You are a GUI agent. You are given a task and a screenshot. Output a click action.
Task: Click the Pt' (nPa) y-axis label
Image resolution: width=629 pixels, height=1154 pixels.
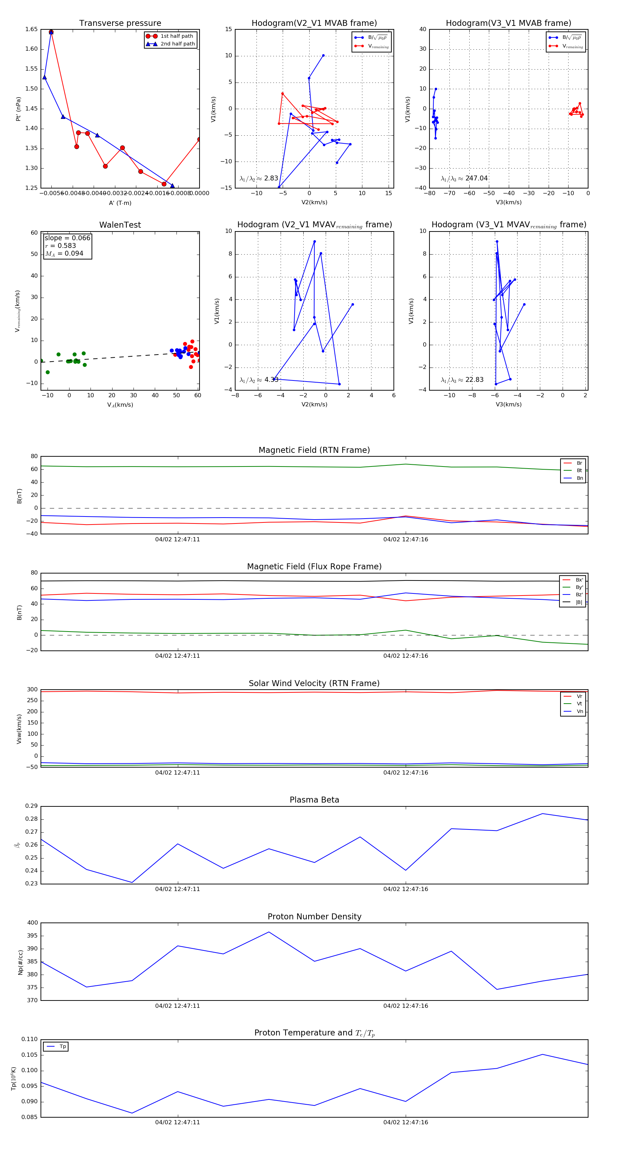19,109
